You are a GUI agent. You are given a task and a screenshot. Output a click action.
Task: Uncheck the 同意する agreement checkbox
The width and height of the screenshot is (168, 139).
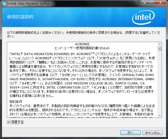tap(8, 122)
